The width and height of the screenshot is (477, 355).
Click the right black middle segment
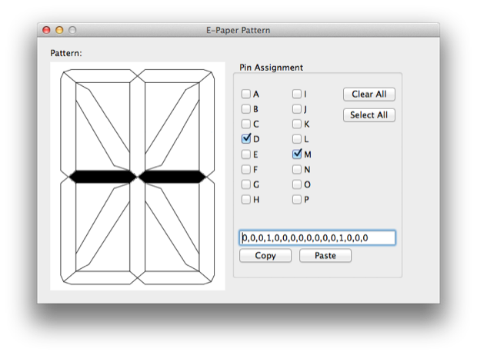172,177
